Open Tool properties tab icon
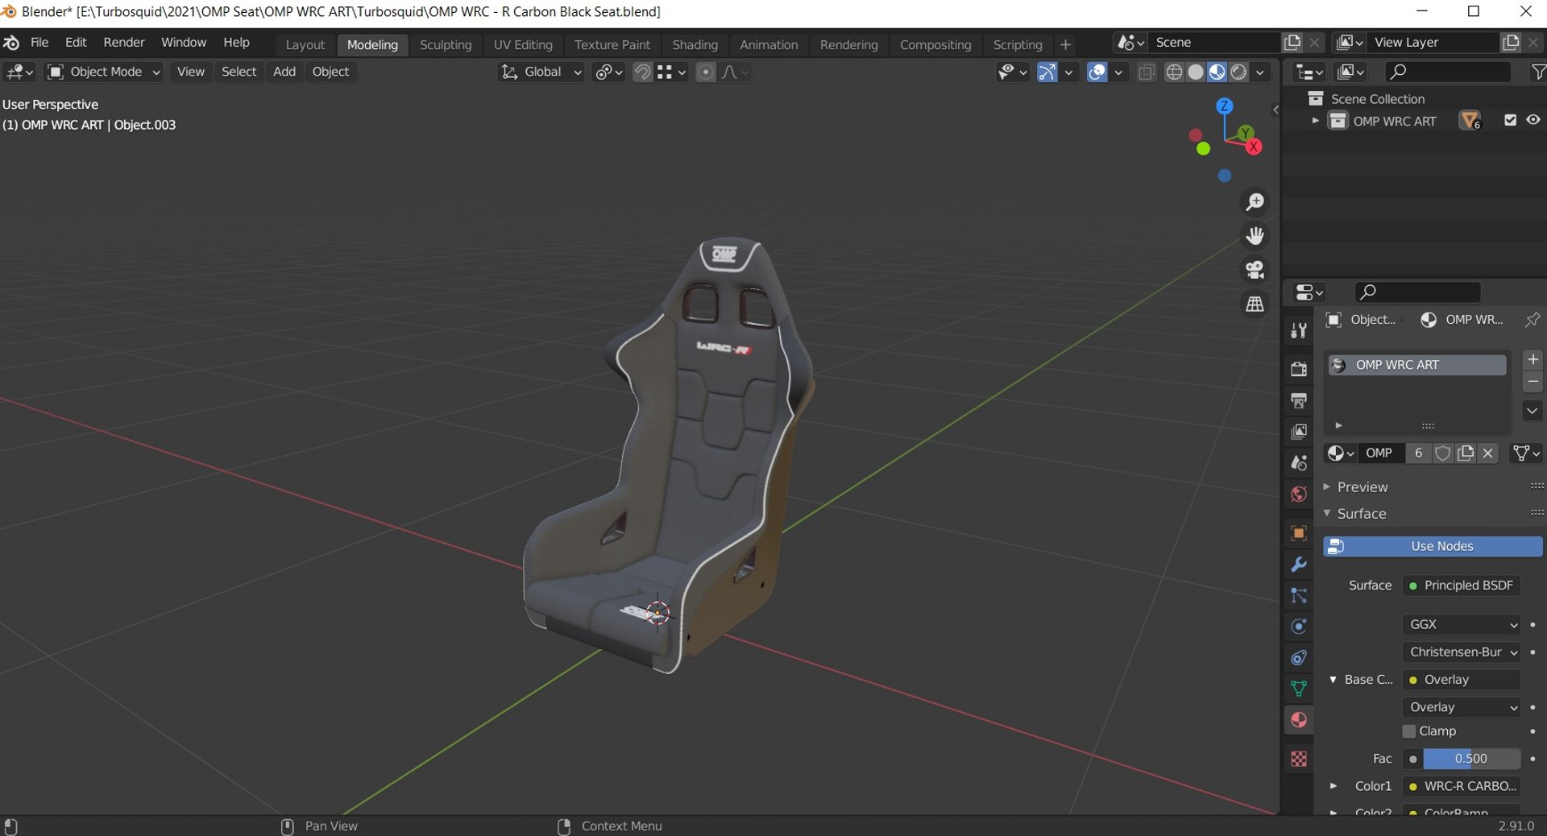This screenshot has width=1547, height=836. (x=1299, y=330)
